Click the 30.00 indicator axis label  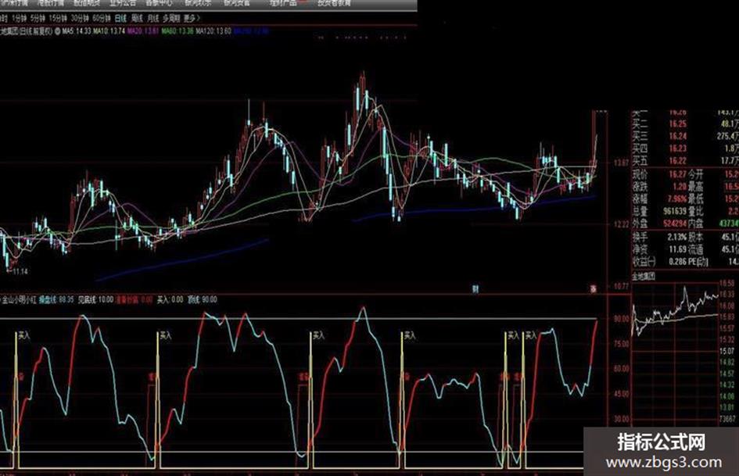[x=621, y=419]
